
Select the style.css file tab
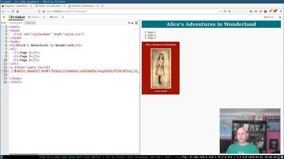click(x=30, y=23)
